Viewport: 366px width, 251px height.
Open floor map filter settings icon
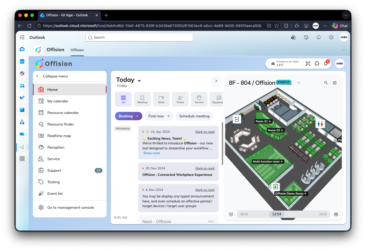click(x=335, y=83)
